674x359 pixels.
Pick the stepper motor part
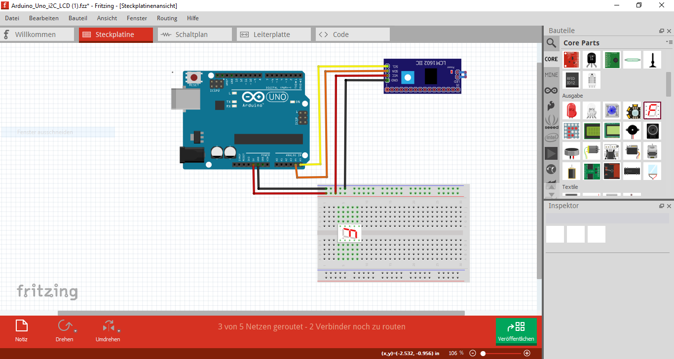click(652, 151)
